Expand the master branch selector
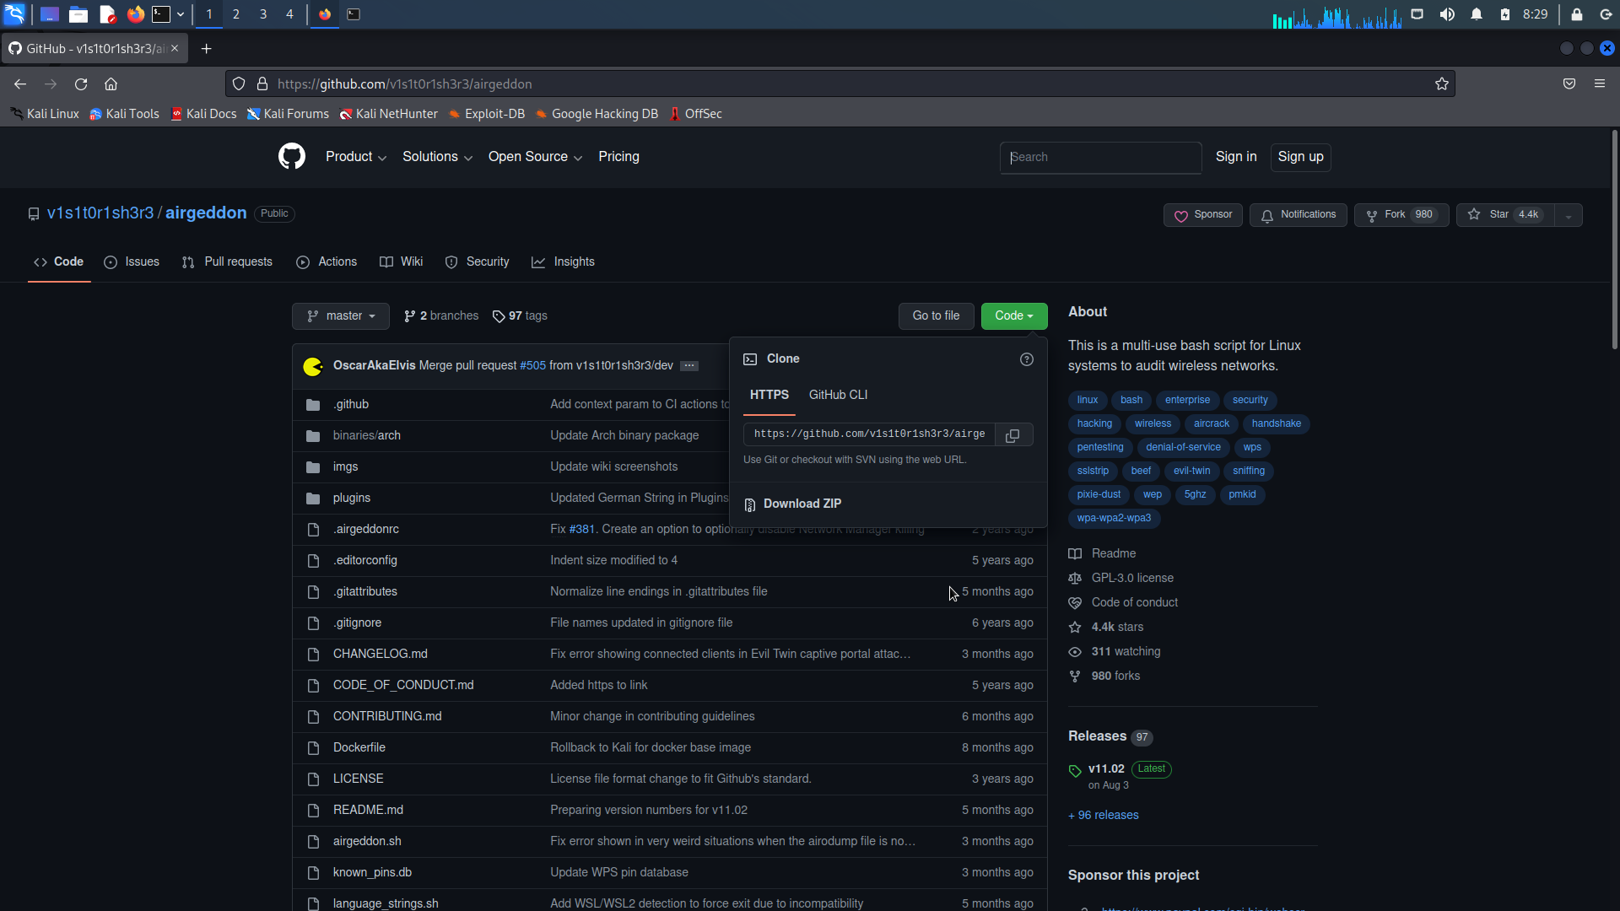This screenshot has width=1620, height=911. (x=341, y=316)
